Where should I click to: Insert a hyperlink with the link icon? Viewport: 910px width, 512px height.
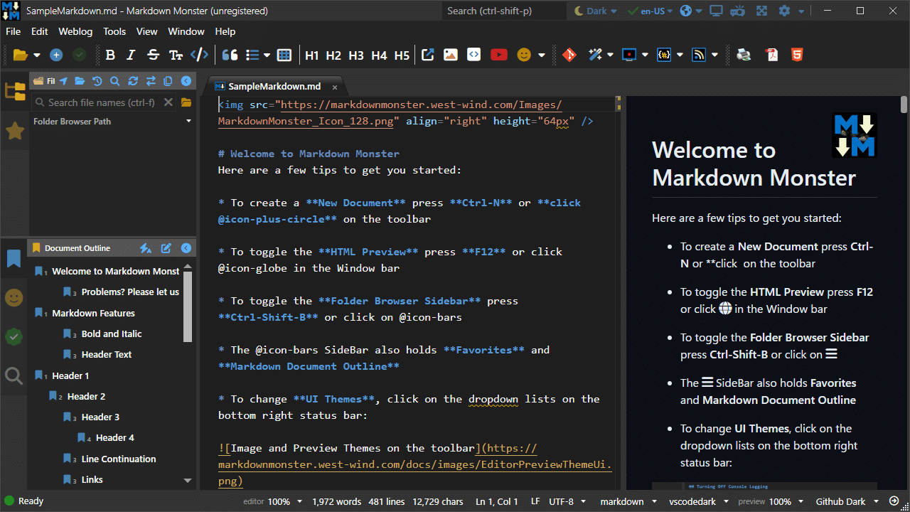(427, 55)
